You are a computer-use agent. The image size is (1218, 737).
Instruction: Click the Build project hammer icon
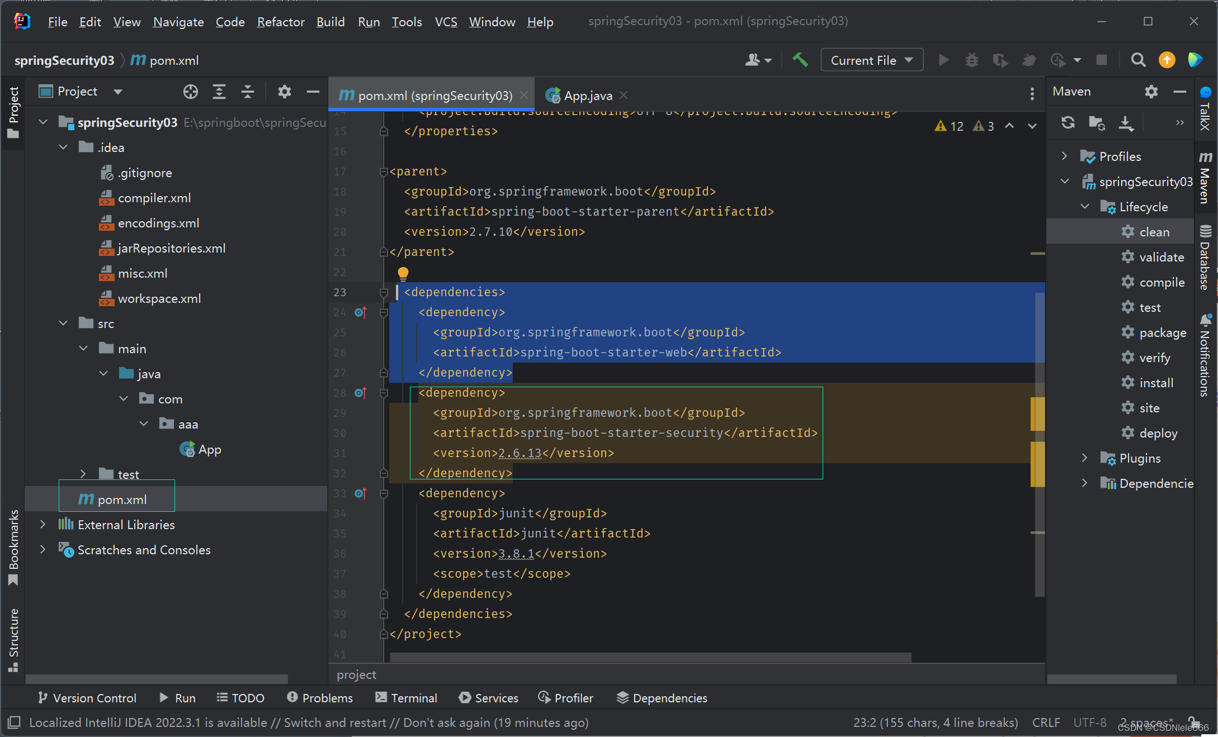pos(800,60)
